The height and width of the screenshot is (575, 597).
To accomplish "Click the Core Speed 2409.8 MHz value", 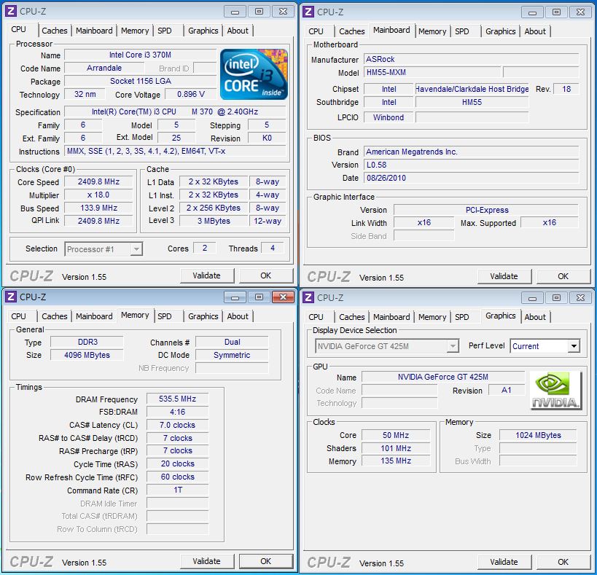I will (x=98, y=182).
